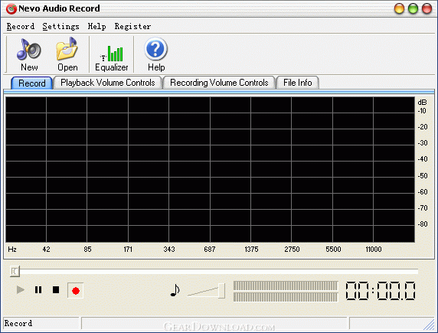
Task: Select the Record tab
Action: pos(32,83)
